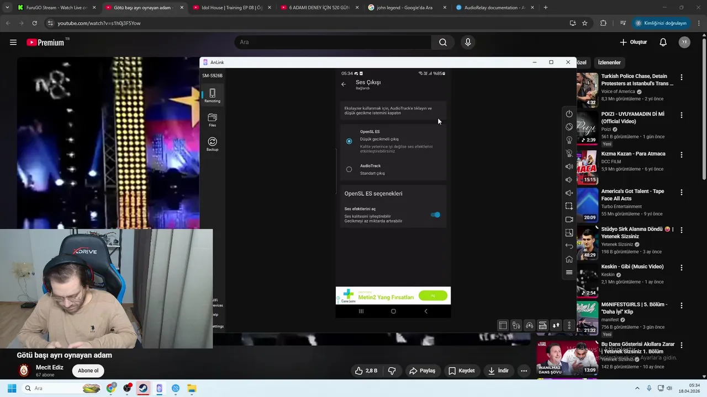The height and width of the screenshot is (397, 707).
Task: Tap the Android home navigation button
Action: [x=393, y=311]
